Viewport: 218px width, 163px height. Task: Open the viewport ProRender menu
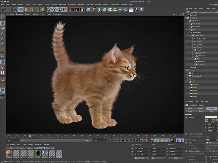pyautogui.click(x=57, y=14)
